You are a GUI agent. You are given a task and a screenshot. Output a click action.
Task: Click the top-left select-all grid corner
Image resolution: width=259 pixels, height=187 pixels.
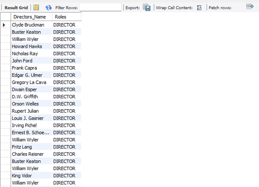point(6,17)
